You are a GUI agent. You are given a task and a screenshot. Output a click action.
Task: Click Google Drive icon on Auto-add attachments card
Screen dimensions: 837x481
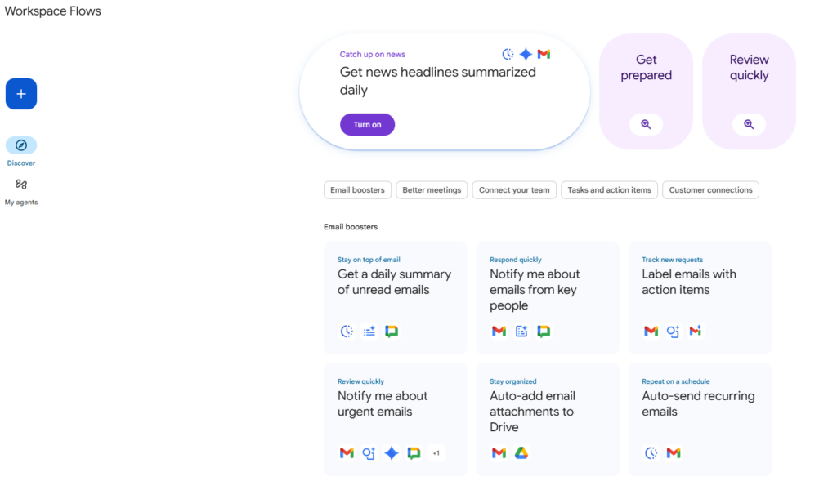[521, 452]
